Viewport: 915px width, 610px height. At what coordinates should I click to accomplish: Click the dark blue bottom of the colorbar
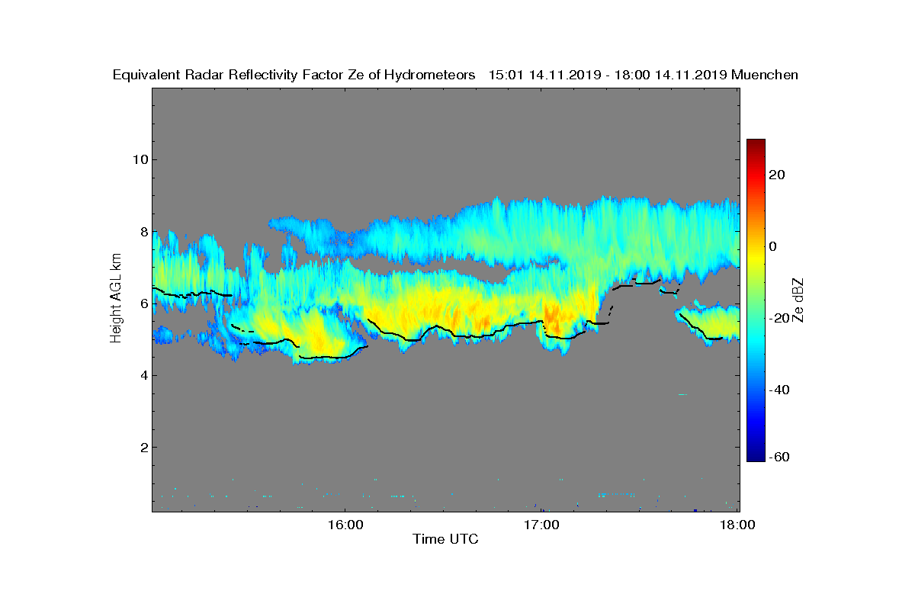pyautogui.click(x=756, y=455)
